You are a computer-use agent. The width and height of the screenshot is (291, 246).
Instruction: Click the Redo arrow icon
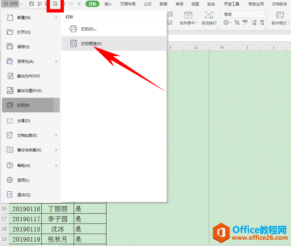tap(71, 4)
